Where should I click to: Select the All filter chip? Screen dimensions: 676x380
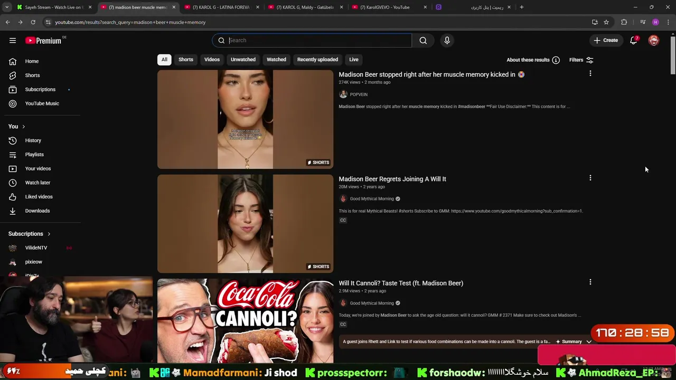(x=164, y=60)
